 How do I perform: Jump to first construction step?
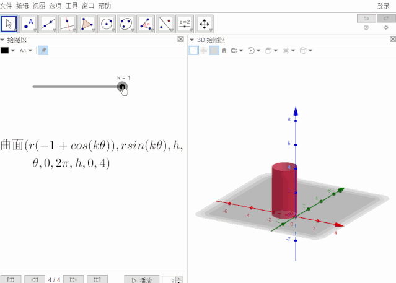pyautogui.click(x=11, y=279)
